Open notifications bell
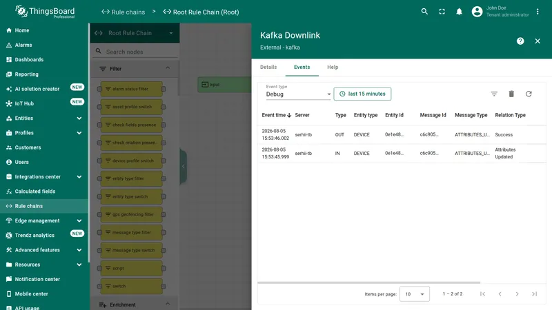 click(x=459, y=12)
